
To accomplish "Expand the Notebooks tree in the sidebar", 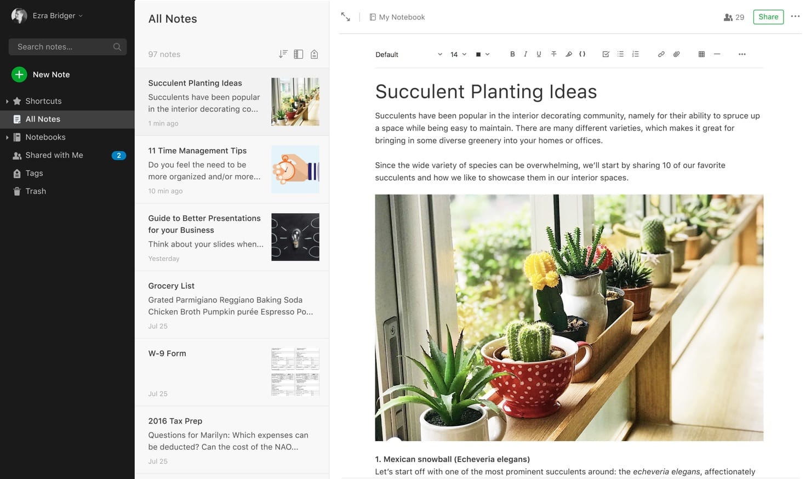I will pyautogui.click(x=7, y=137).
